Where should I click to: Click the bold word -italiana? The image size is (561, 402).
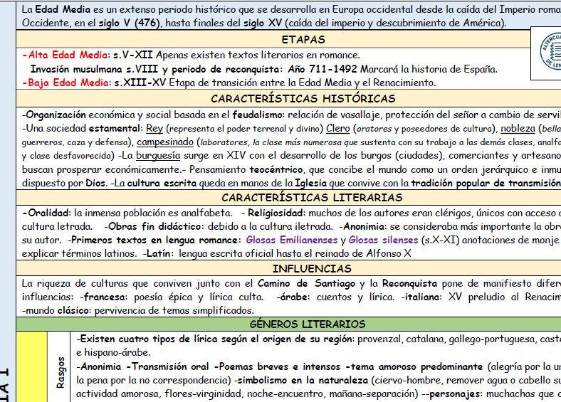(421, 297)
